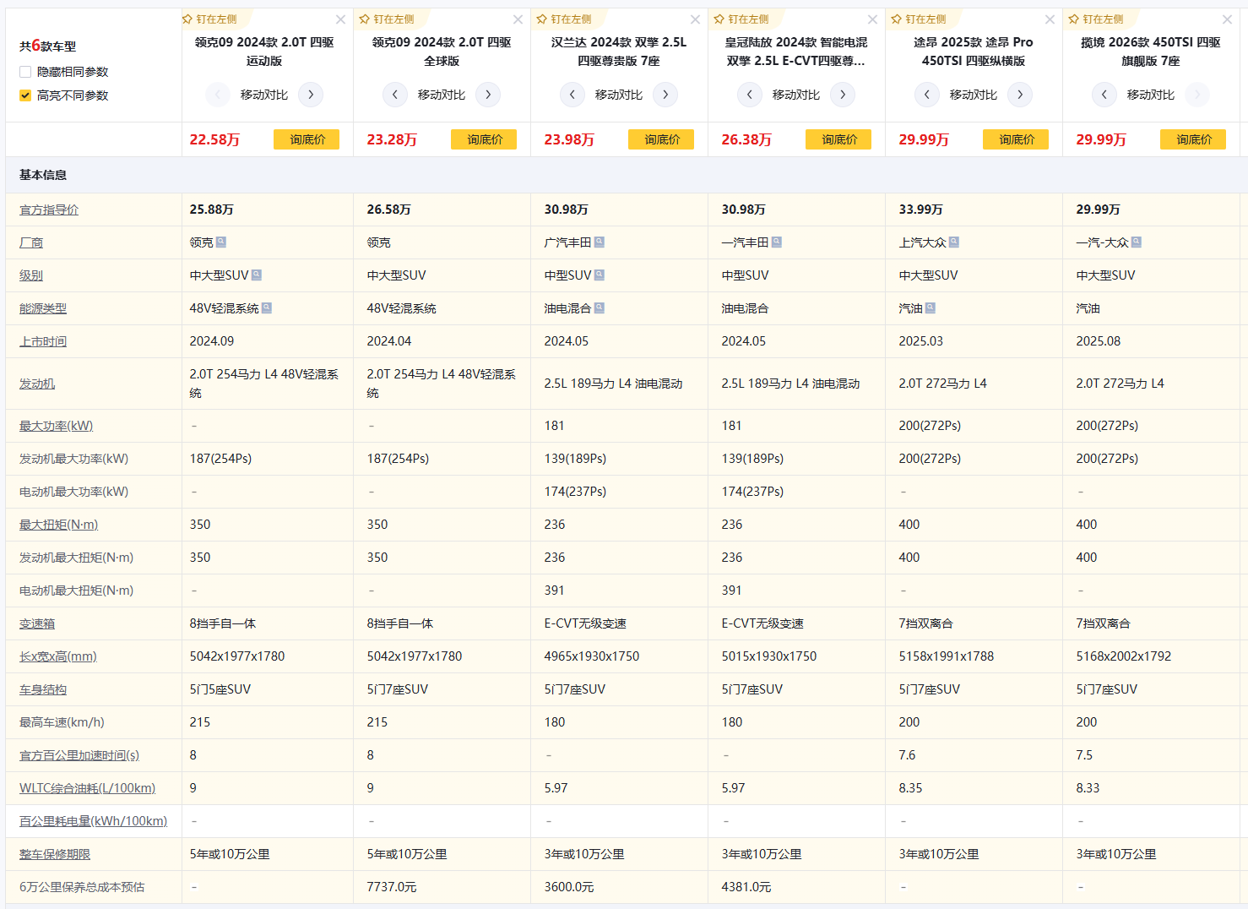Click the lookup icon next to 汽油
The image size is (1248, 909).
coord(931,308)
